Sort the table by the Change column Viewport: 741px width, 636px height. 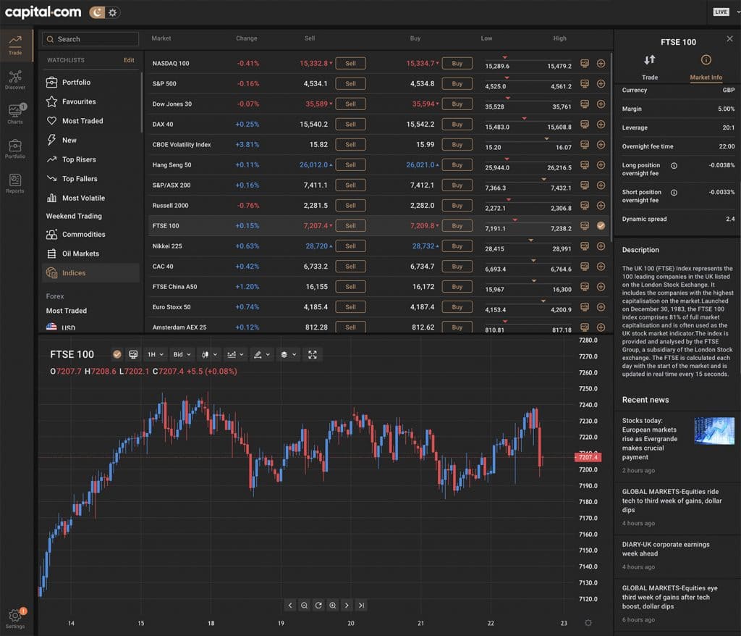click(x=247, y=38)
